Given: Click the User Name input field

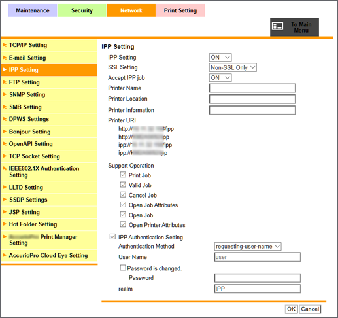Looking at the screenshot, I should [x=258, y=257].
